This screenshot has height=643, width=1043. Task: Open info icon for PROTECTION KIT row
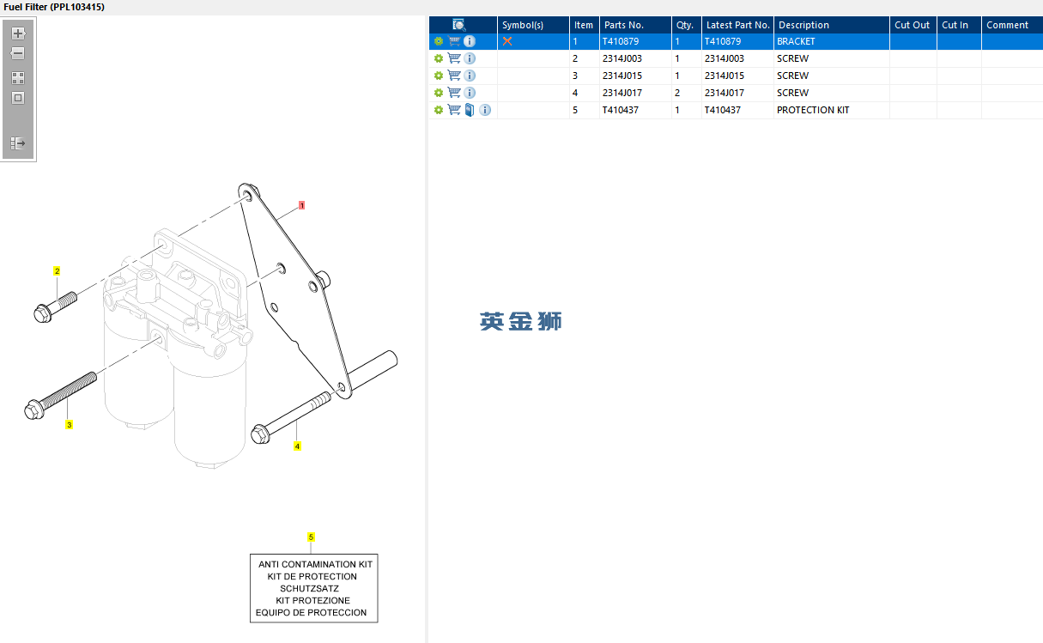485,110
